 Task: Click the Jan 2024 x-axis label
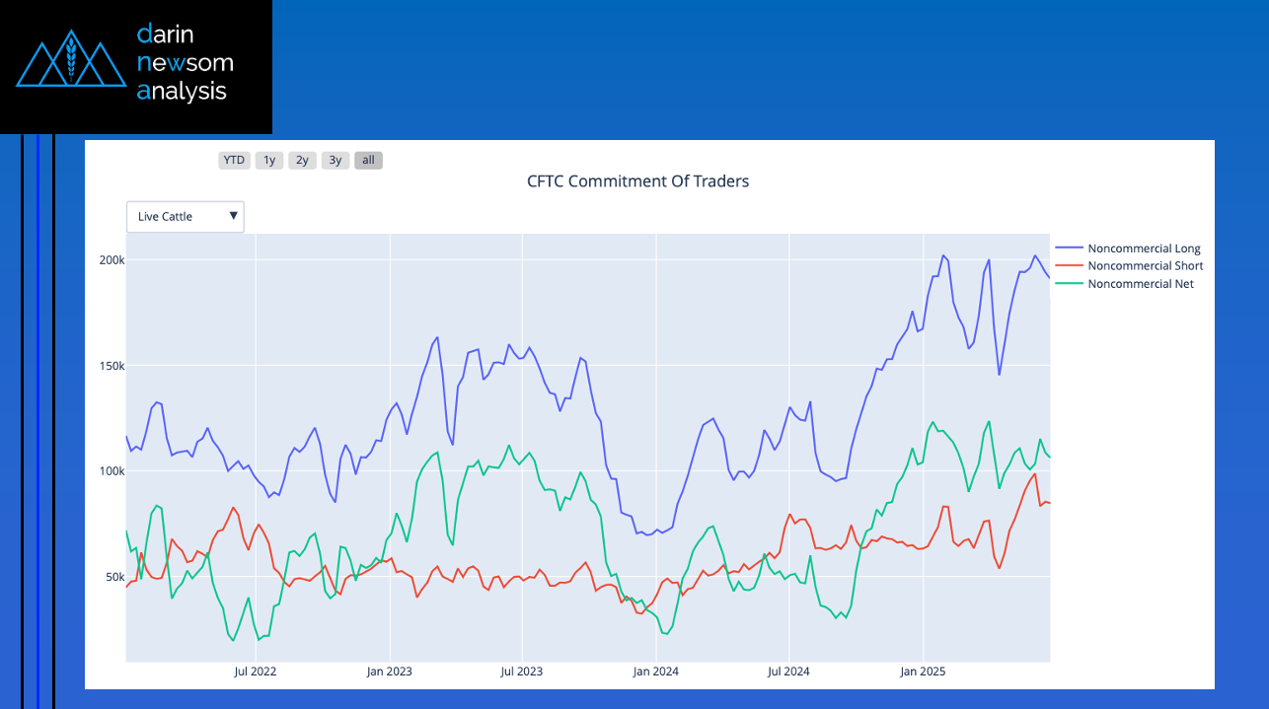pyautogui.click(x=655, y=672)
